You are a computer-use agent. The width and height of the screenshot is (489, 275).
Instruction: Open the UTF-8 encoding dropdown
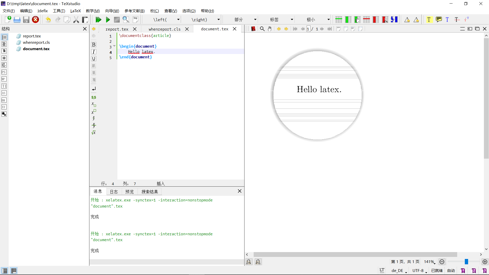pos(419,271)
